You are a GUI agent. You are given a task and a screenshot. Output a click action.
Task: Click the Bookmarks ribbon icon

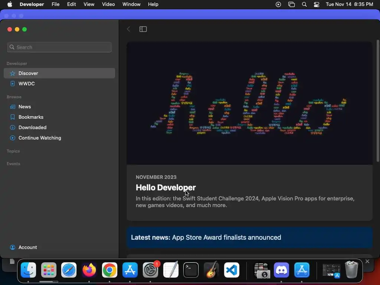13,117
